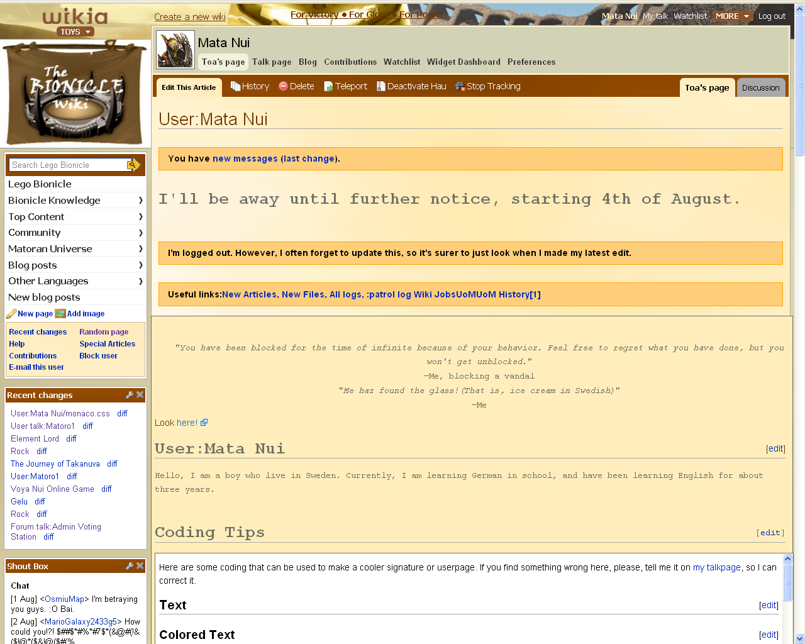Open the top bar Watchlist link
This screenshot has height=644, width=805.
pyautogui.click(x=691, y=16)
